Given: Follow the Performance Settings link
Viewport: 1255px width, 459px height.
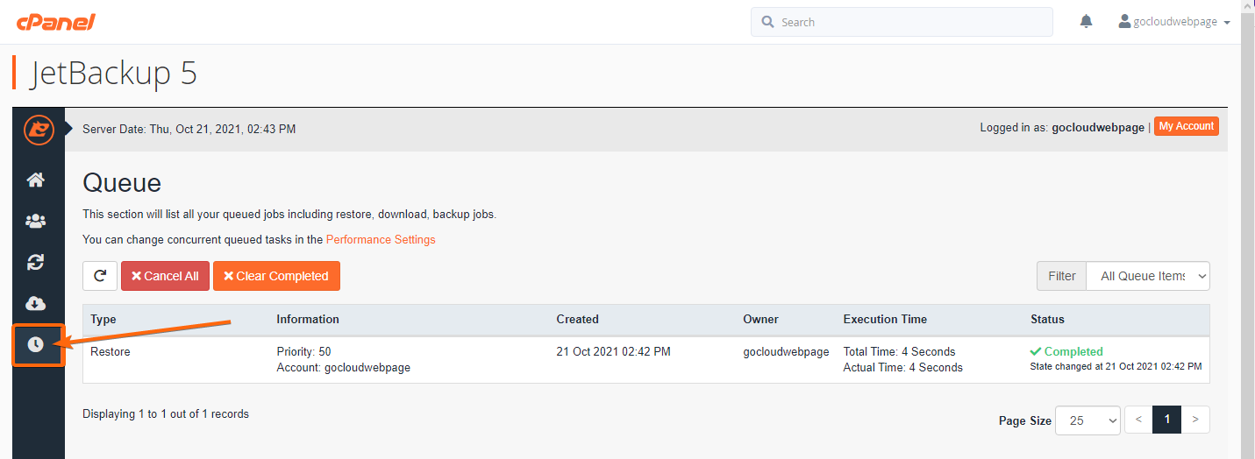Looking at the screenshot, I should coord(381,239).
